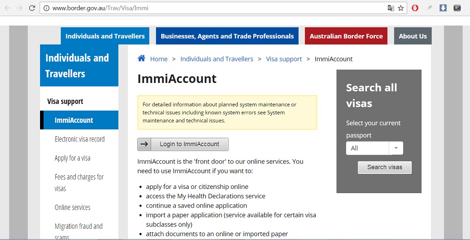Open the current passport dropdown

pos(375,148)
